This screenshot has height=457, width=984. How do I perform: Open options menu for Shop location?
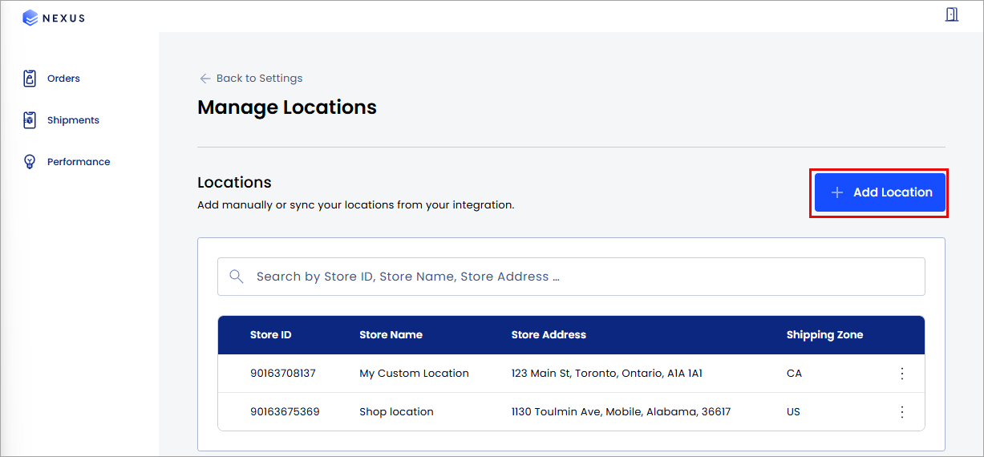coord(902,412)
